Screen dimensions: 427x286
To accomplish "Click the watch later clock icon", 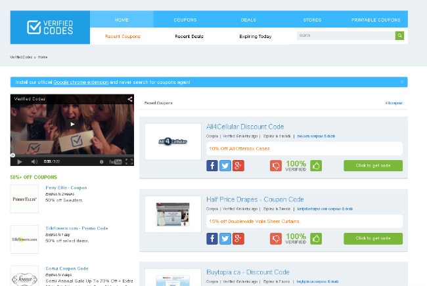I will pos(102,162).
